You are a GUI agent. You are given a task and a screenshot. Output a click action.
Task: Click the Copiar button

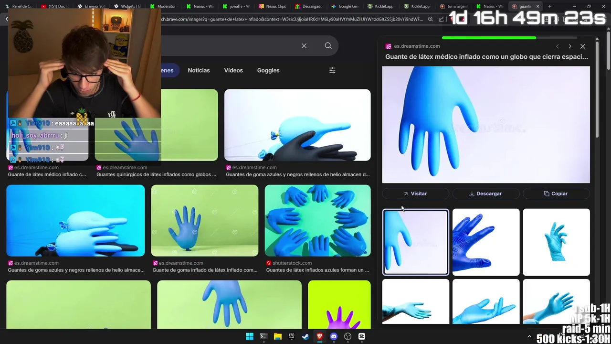click(x=556, y=193)
